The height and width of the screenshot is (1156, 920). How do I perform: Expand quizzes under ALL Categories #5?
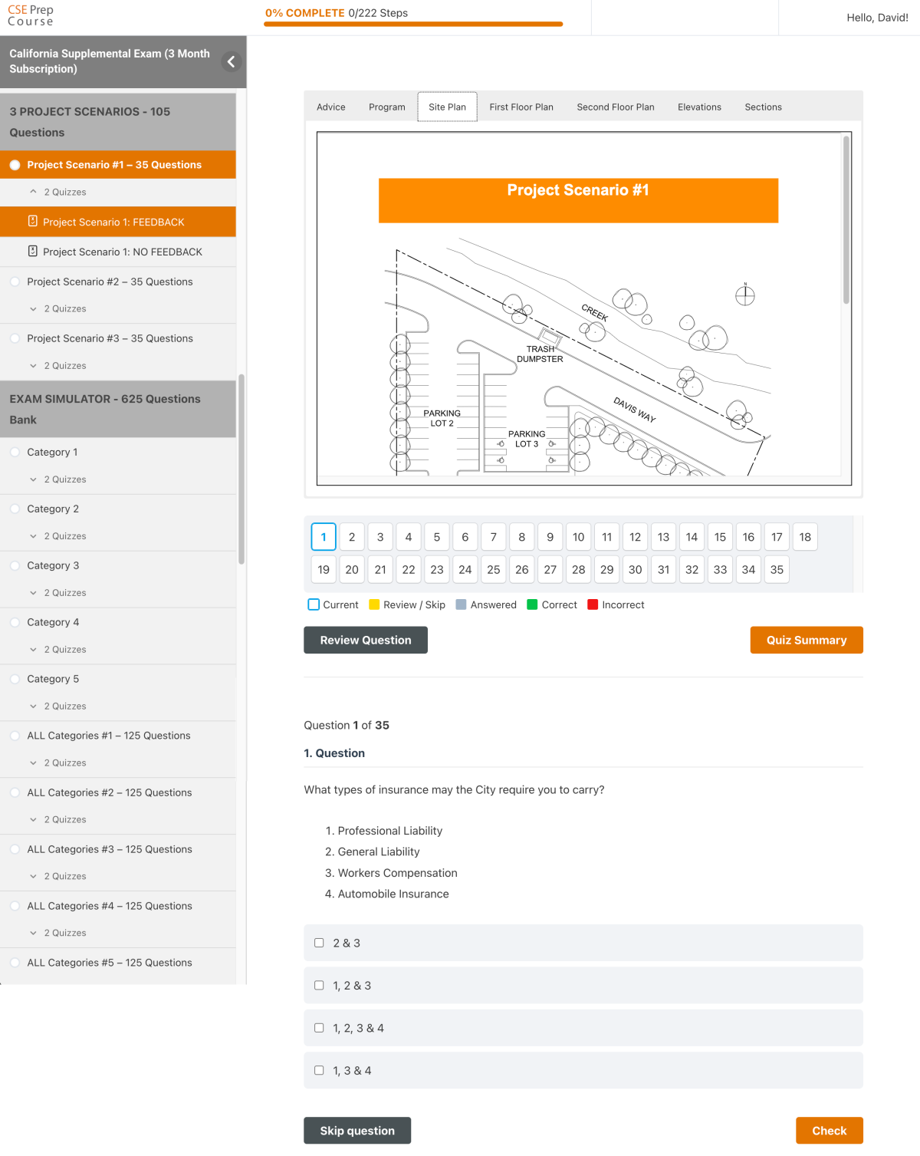click(33, 990)
